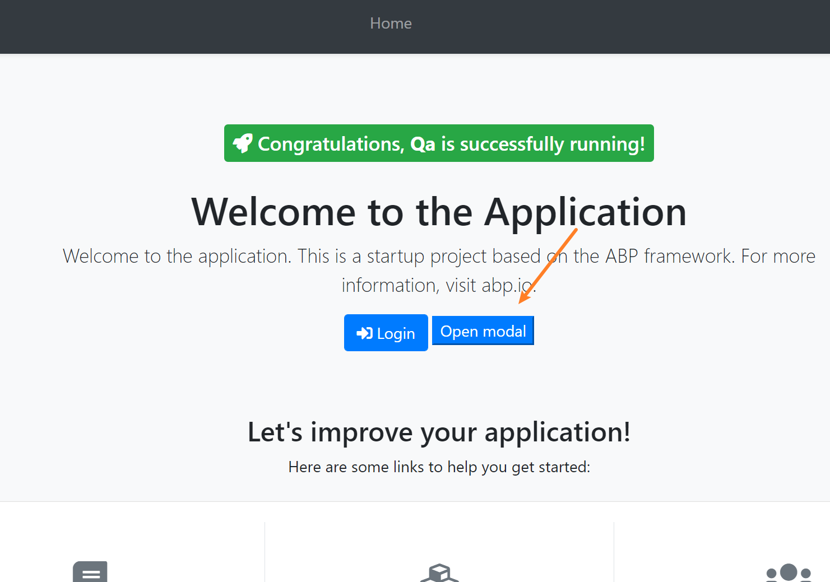The image size is (830, 582).
Task: Click the users group icon at bottom right
Action: (x=789, y=573)
